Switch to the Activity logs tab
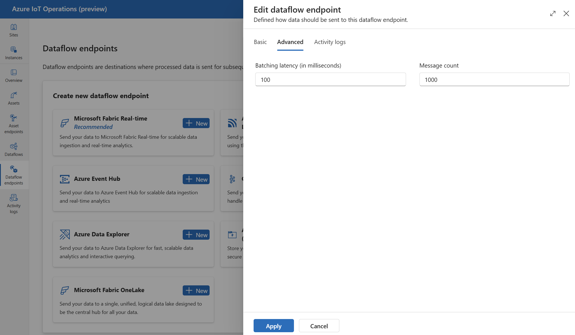This screenshot has width=575, height=335. pyautogui.click(x=330, y=41)
